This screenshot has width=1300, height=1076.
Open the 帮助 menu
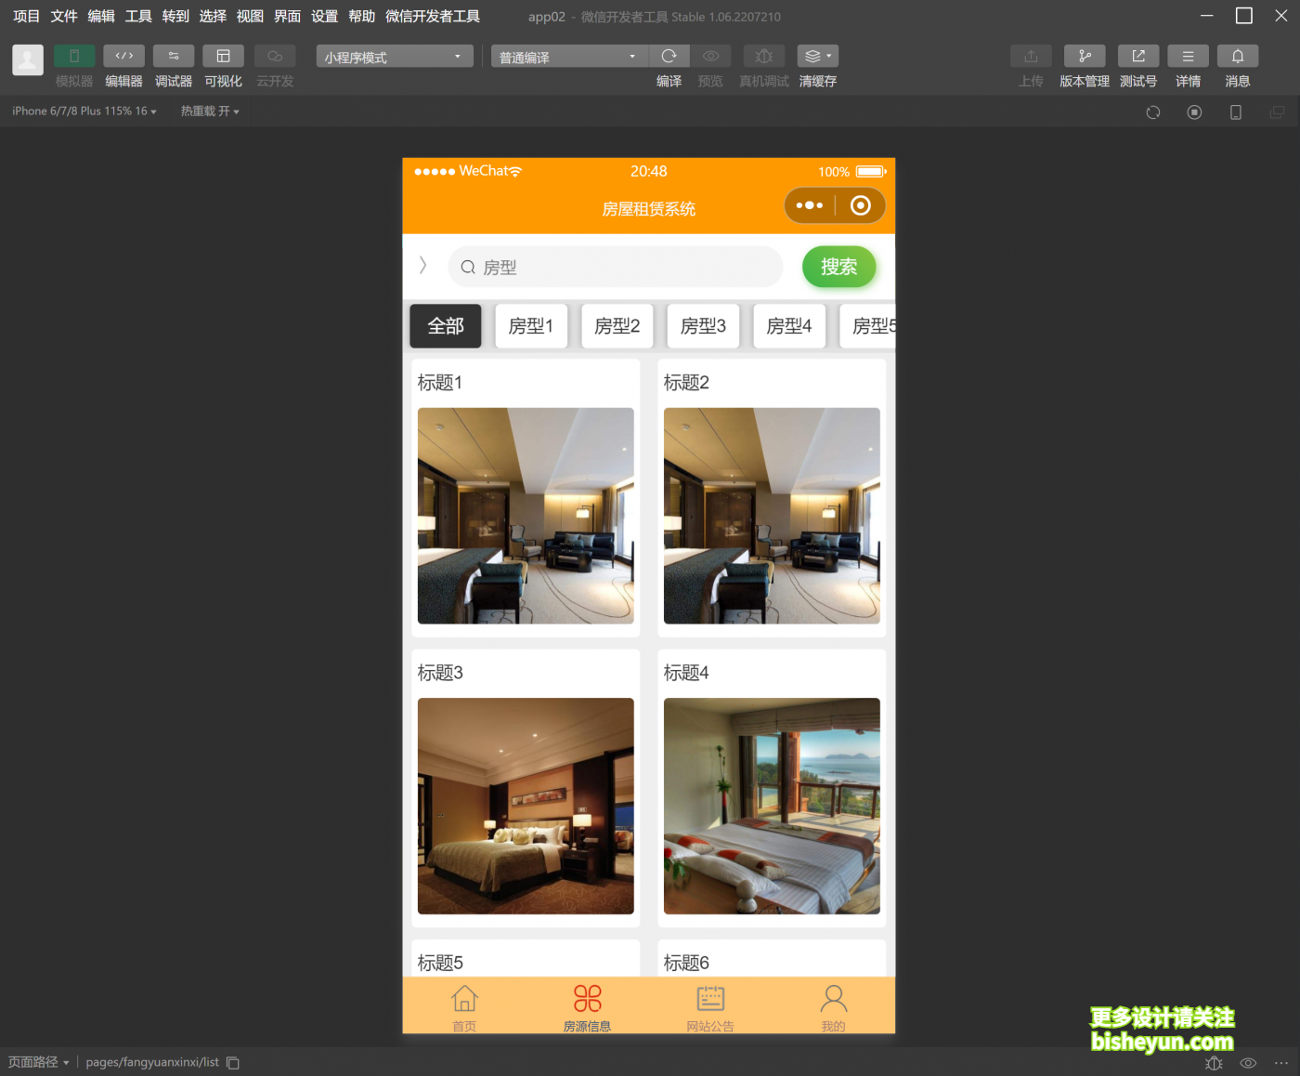click(x=362, y=16)
